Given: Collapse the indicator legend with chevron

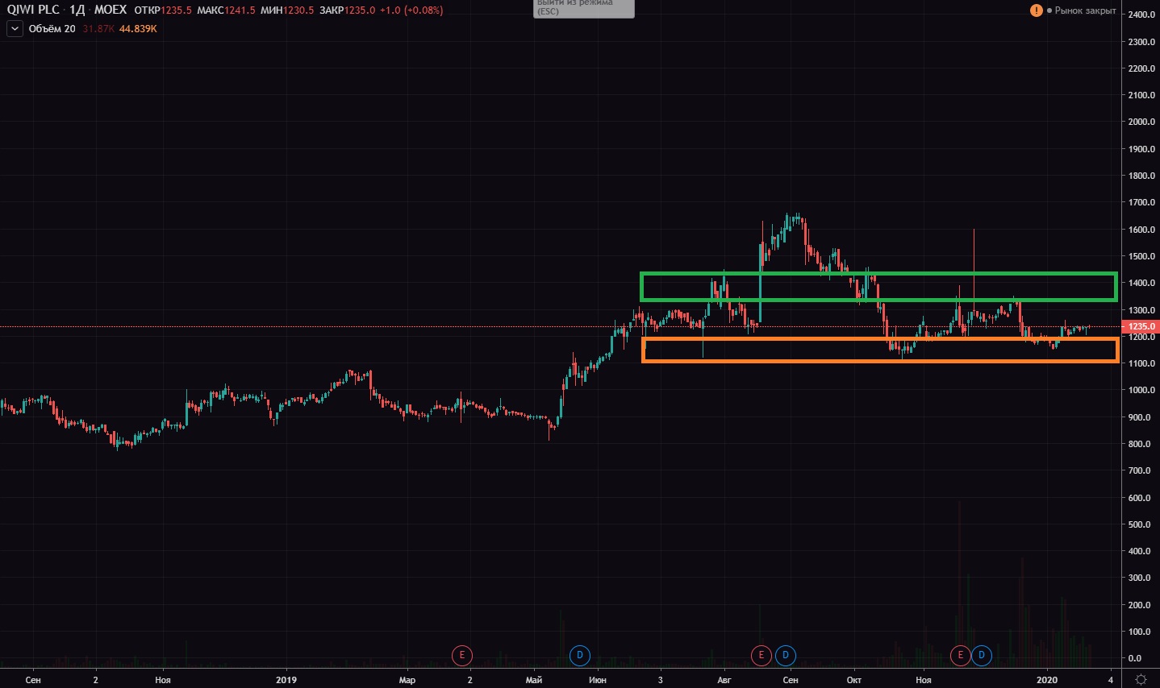Looking at the screenshot, I should [x=15, y=29].
